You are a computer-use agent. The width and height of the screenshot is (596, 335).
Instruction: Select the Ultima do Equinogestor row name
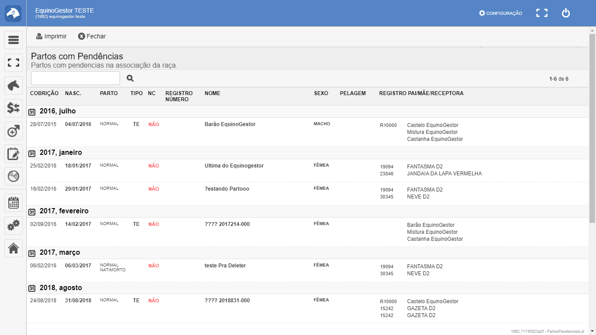(x=234, y=166)
